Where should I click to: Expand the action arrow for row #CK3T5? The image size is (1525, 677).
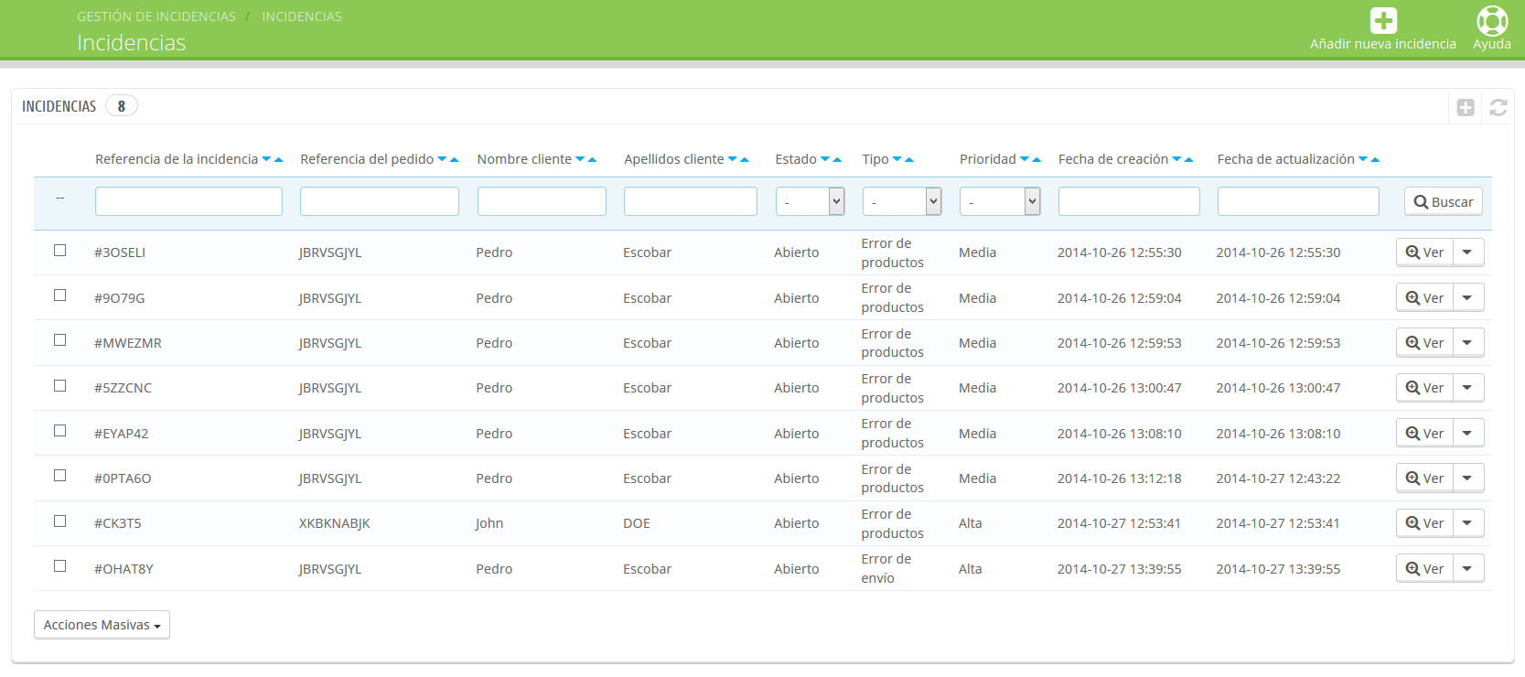(x=1467, y=523)
